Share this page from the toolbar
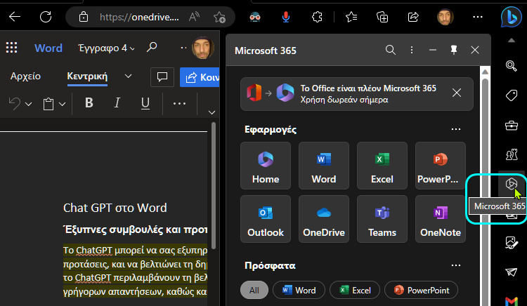The width and height of the screenshot is (527, 306). pos(413,17)
